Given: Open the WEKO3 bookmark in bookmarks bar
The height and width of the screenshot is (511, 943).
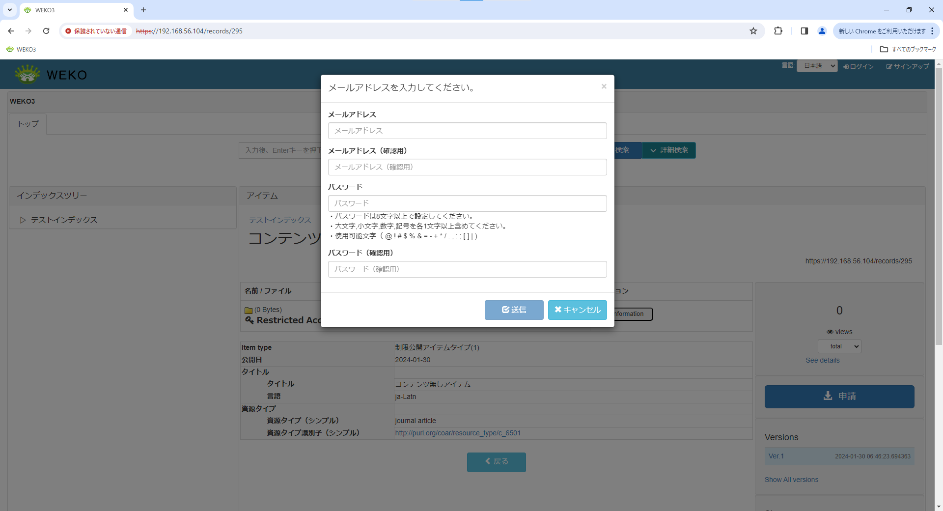Looking at the screenshot, I should pyautogui.click(x=21, y=49).
